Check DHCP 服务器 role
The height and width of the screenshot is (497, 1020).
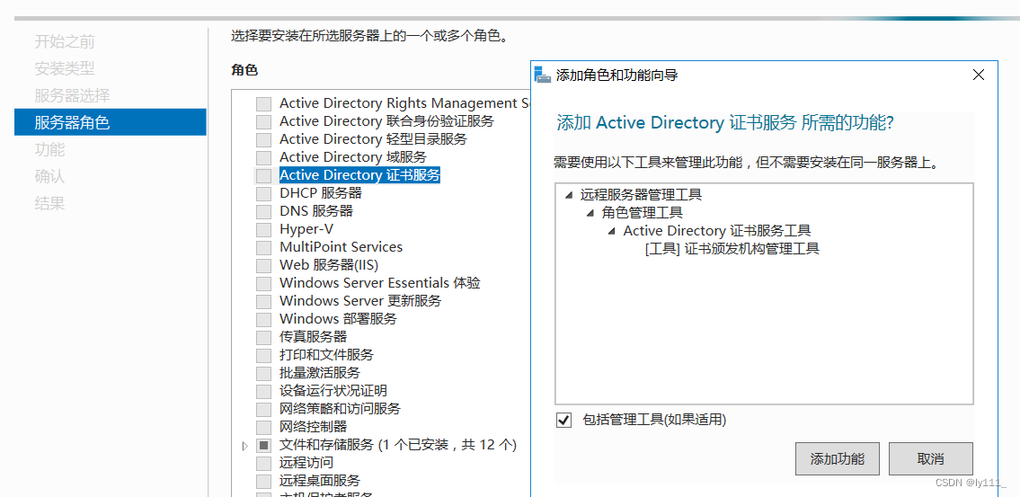click(x=263, y=193)
